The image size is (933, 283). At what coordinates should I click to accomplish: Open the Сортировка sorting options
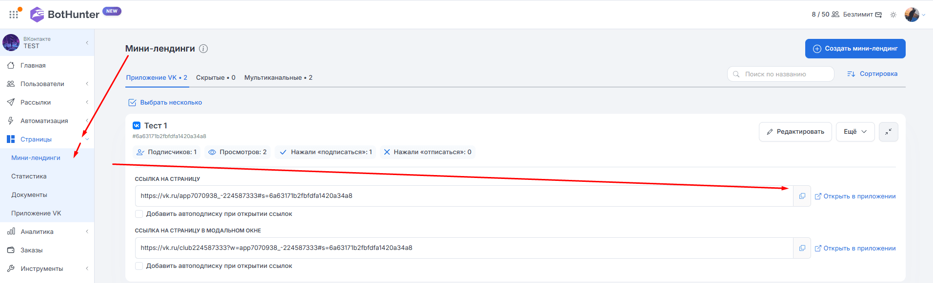872,74
